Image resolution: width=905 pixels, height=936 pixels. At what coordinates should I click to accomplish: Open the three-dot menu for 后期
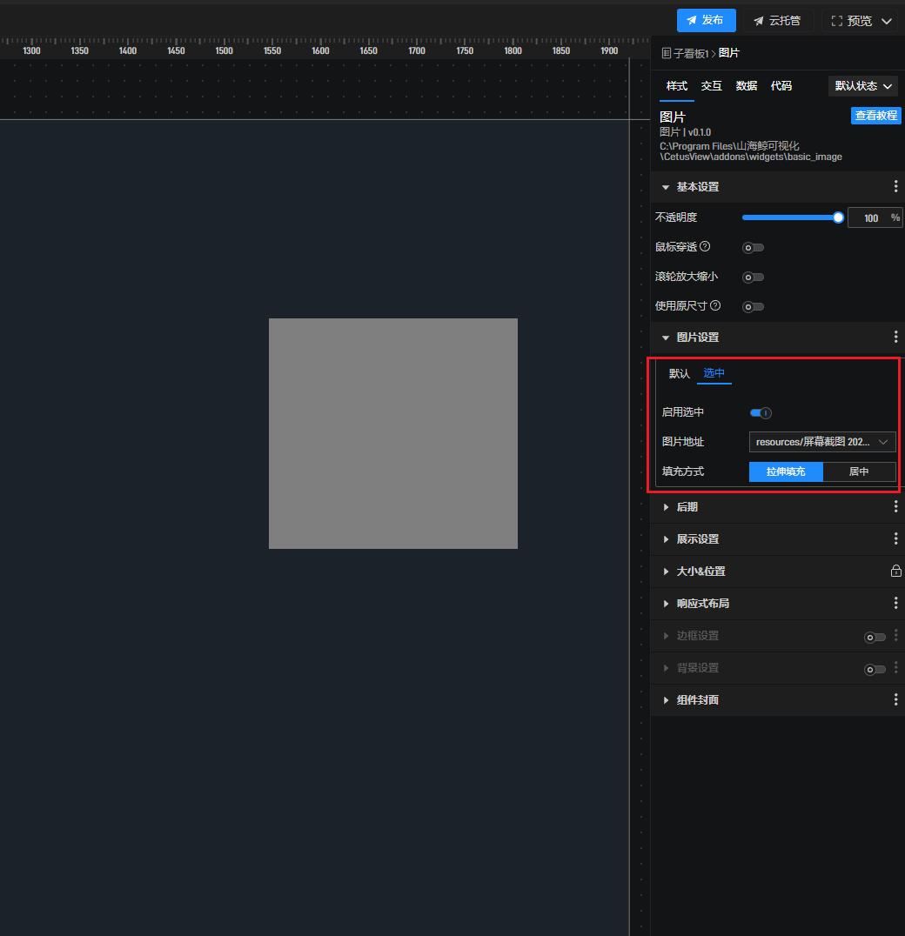click(x=895, y=507)
